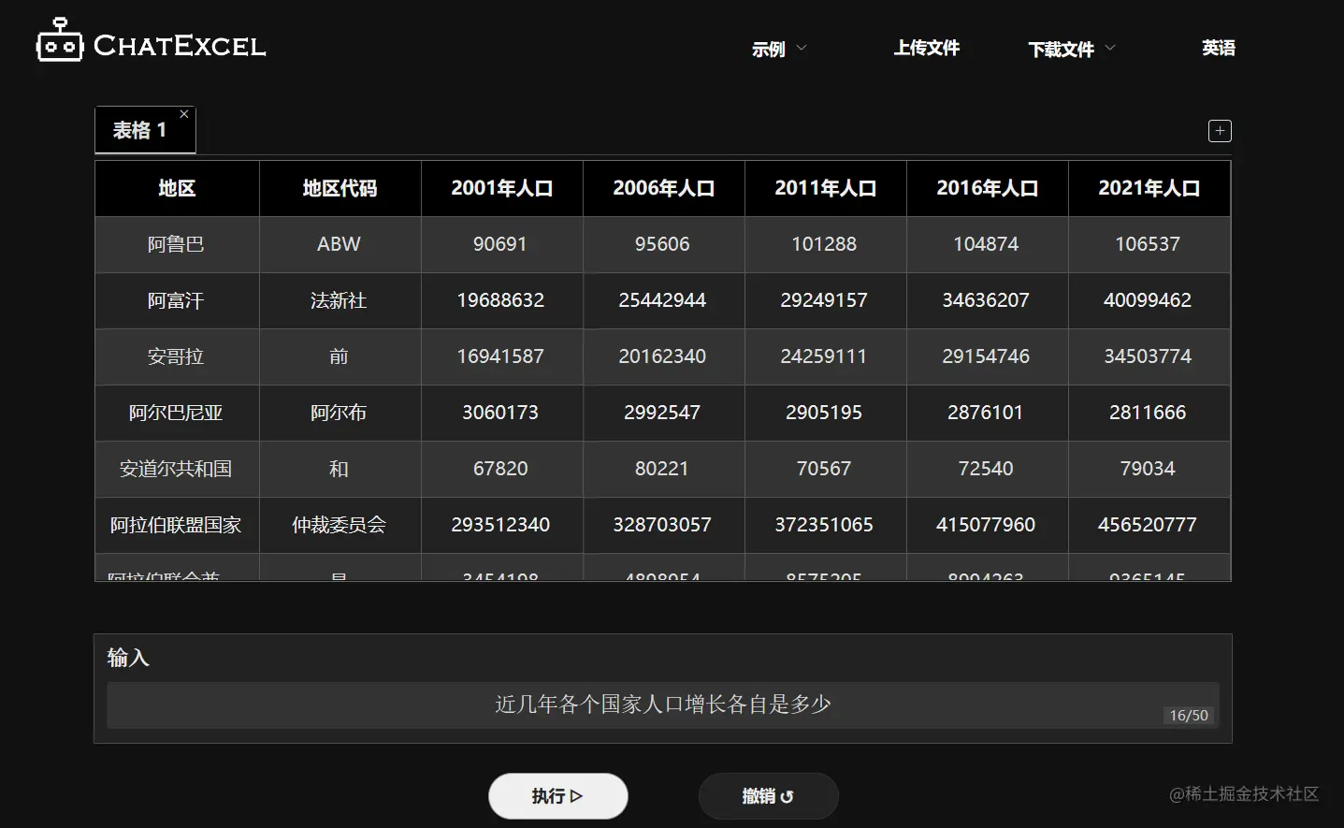
Task: Select the 2021年人口 column header
Action: [1149, 188]
